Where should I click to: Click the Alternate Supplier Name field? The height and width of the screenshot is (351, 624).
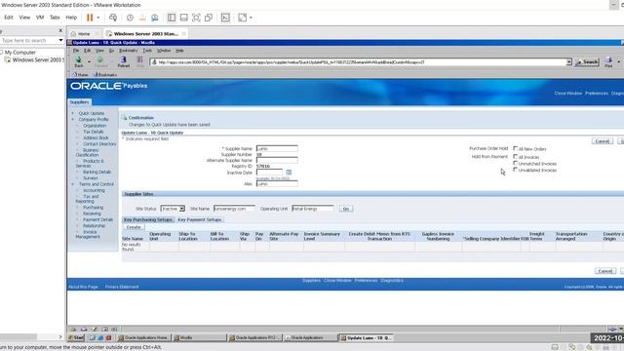point(277,160)
